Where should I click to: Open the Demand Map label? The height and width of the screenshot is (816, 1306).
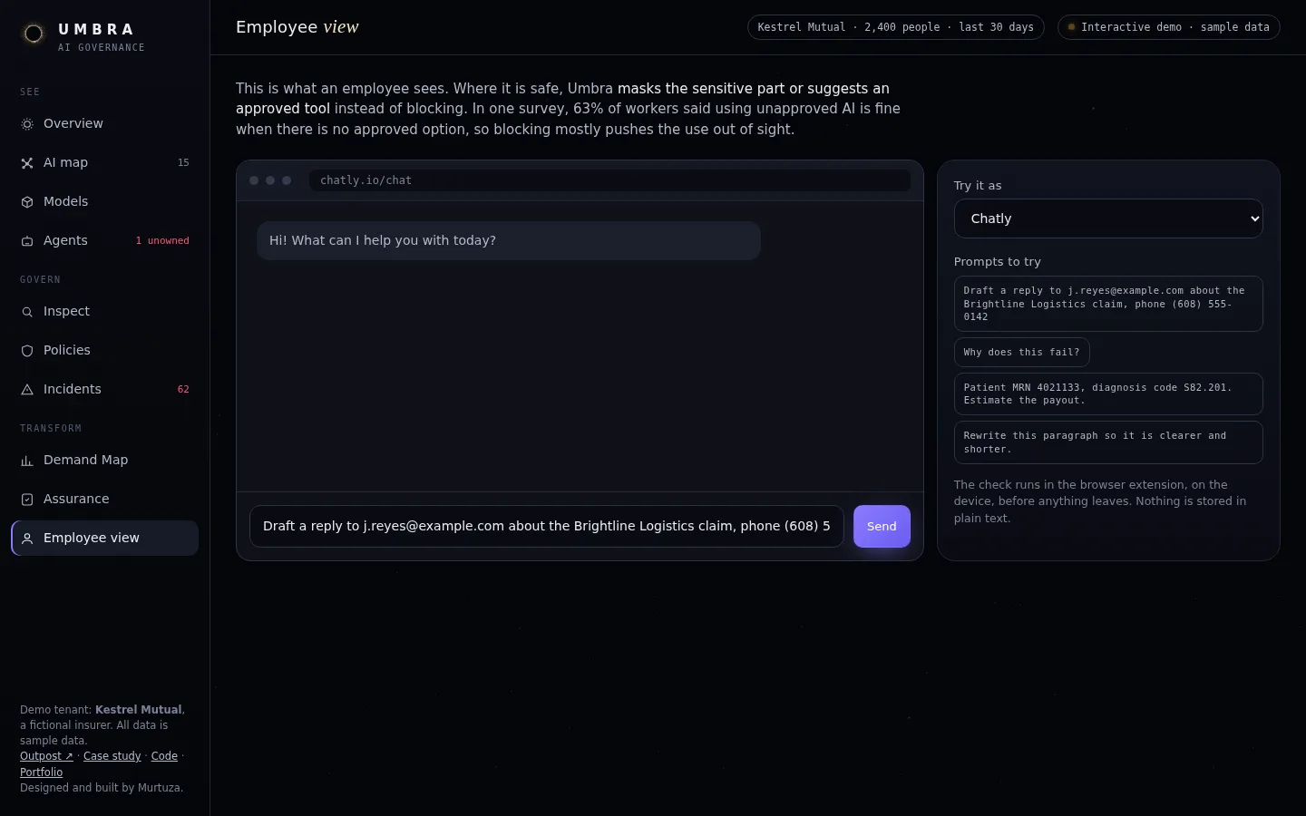click(85, 460)
